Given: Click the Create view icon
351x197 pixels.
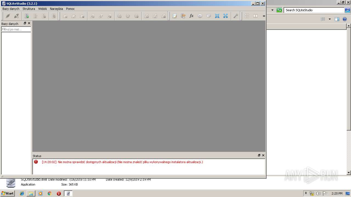Looking at the screenshot, I should point(147,16).
